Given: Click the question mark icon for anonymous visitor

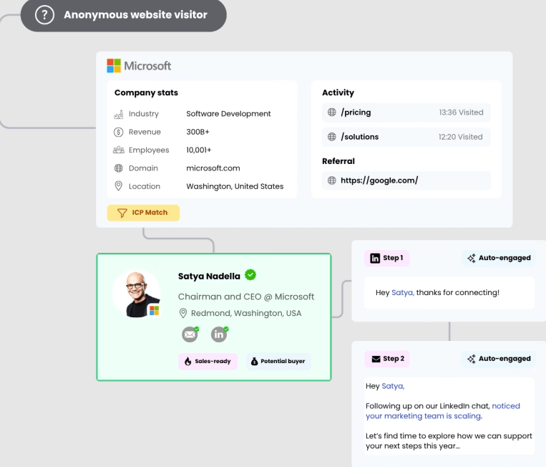Looking at the screenshot, I should click(x=44, y=15).
